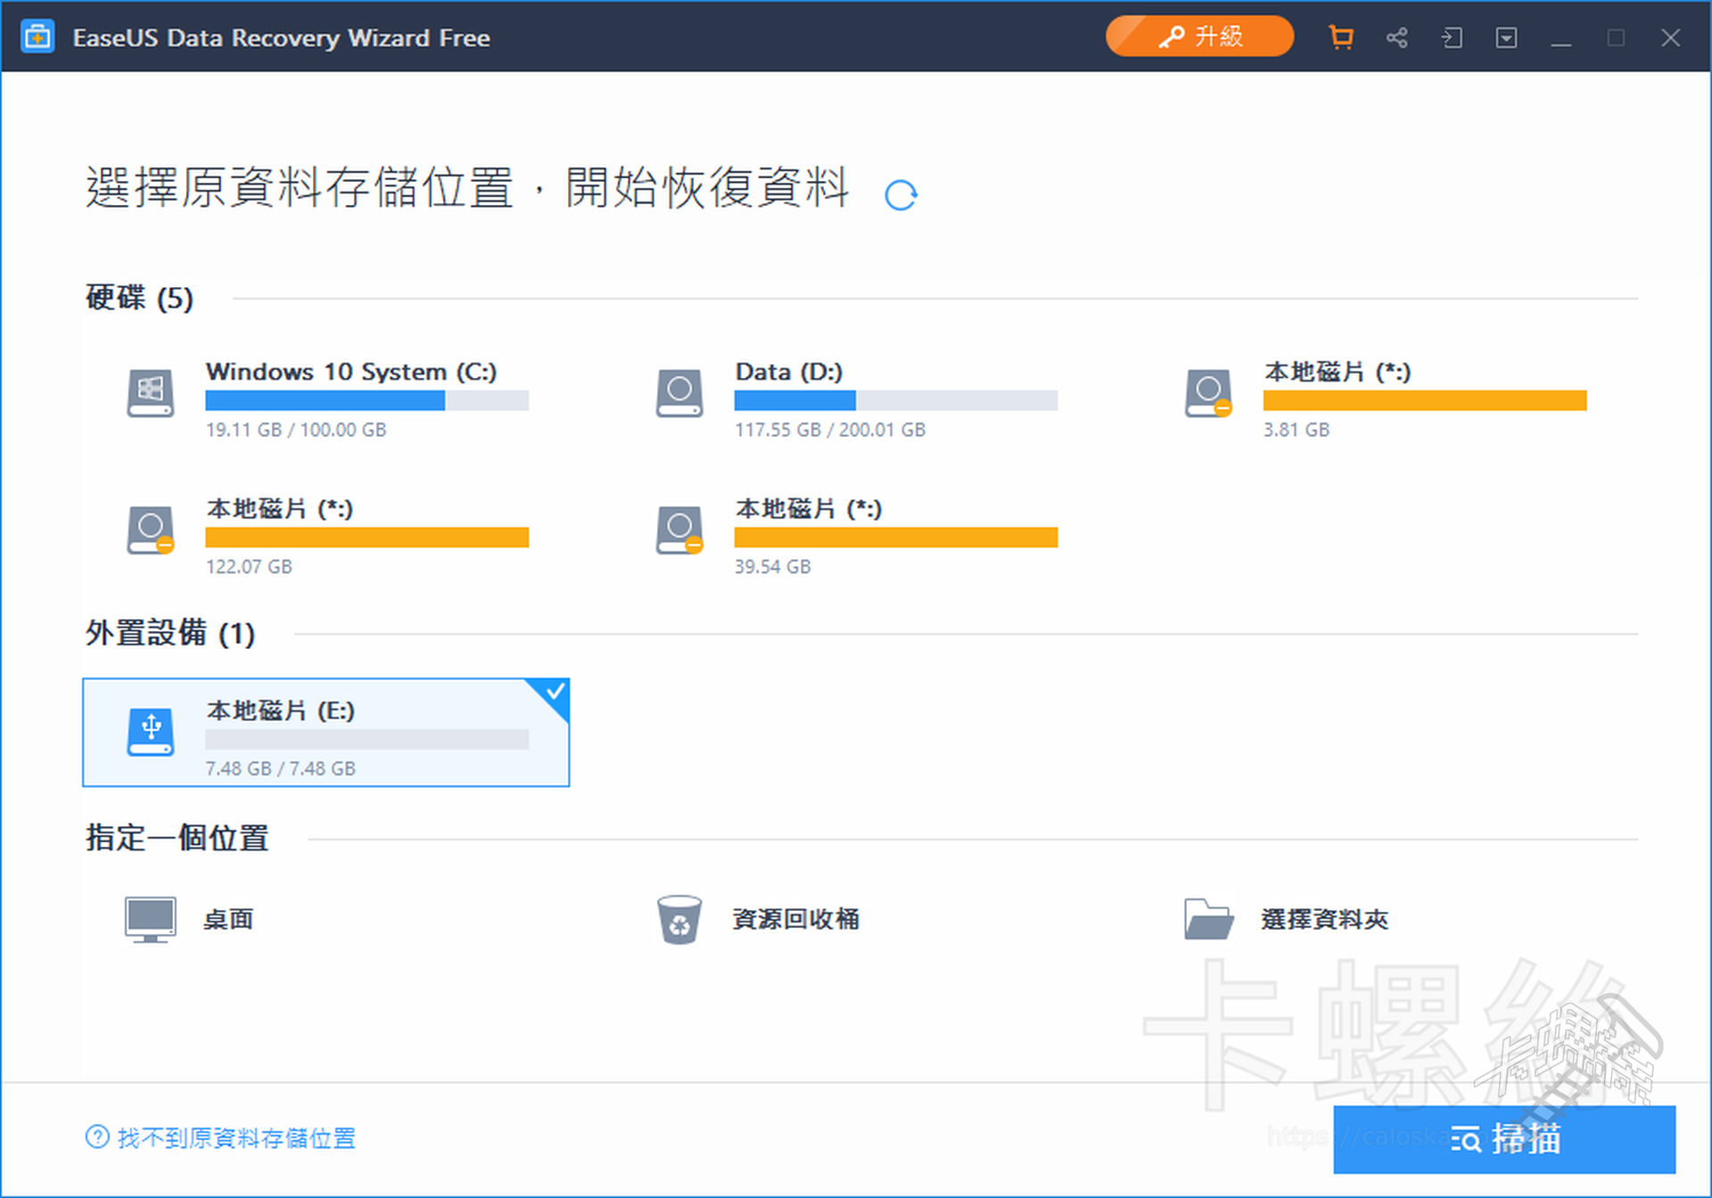1712x1198 pixels.
Task: Click the import scan session icon
Action: click(x=1452, y=37)
